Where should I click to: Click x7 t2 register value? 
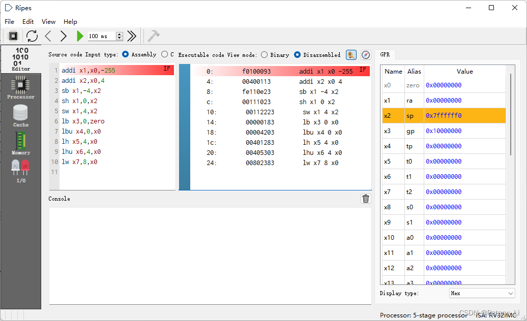[444, 192]
